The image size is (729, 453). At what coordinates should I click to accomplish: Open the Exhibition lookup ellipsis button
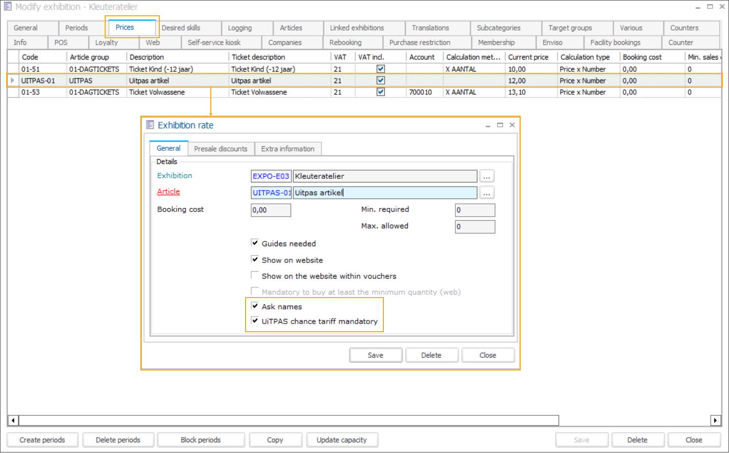point(487,176)
